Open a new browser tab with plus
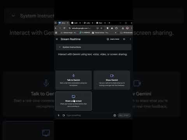The width and height of the screenshot is (187, 140). [x=109, y=23]
